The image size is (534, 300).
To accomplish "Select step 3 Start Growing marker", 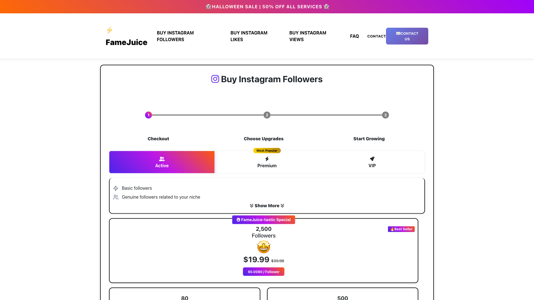I will (x=385, y=115).
